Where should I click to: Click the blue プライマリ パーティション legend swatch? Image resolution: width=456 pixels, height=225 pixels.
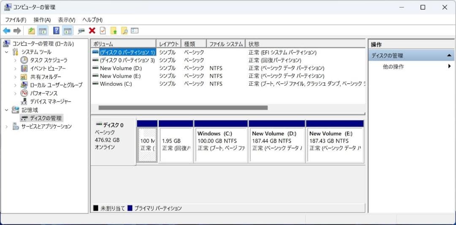click(x=130, y=208)
